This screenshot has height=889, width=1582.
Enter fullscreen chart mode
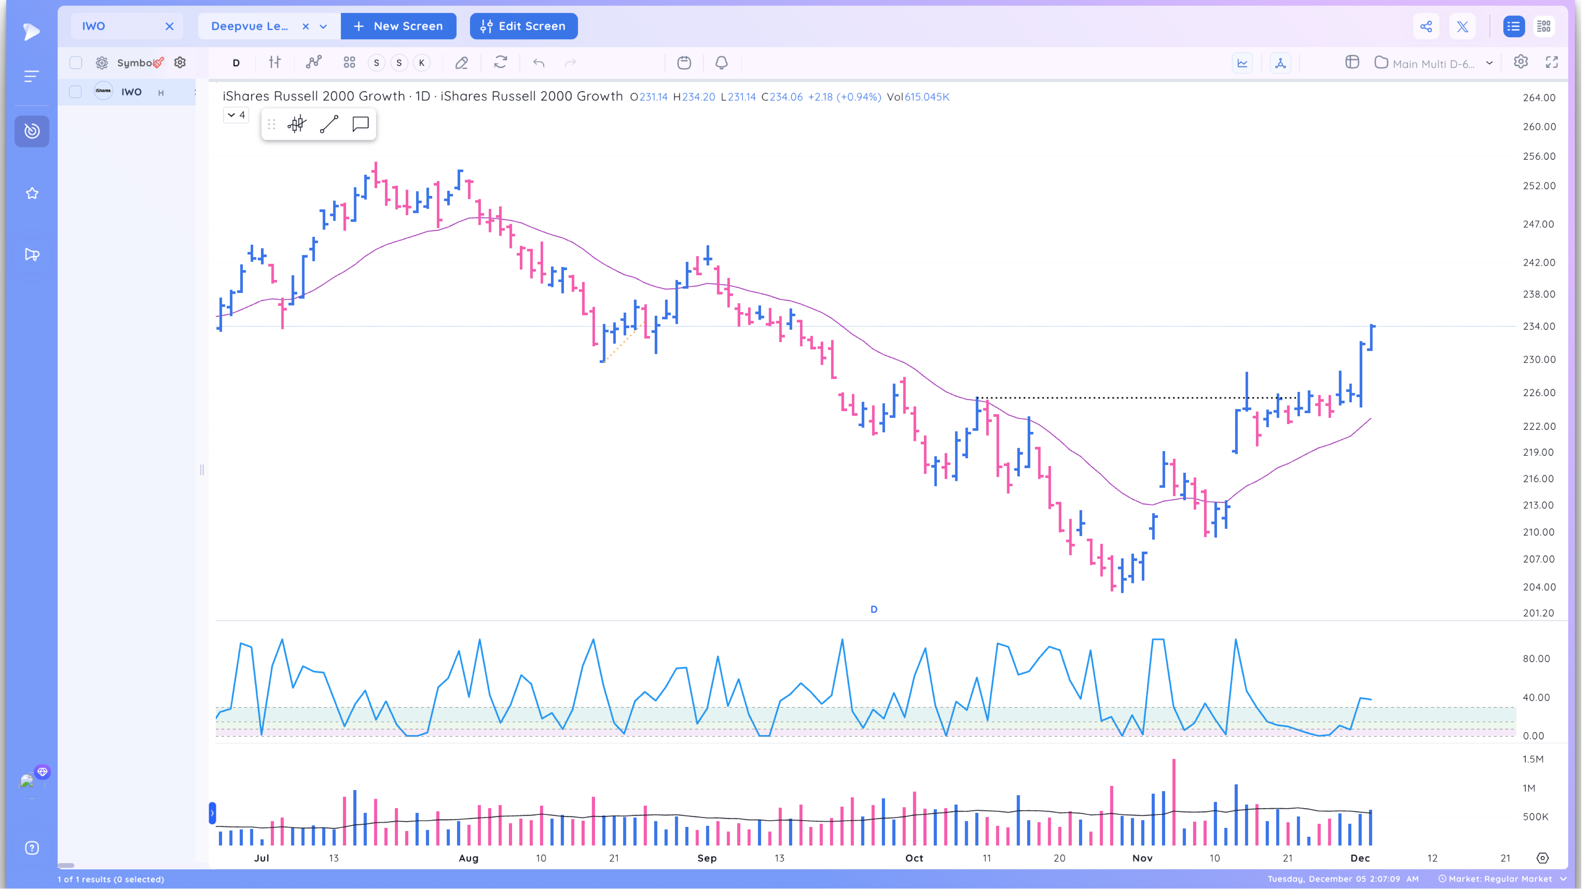[x=1552, y=62]
